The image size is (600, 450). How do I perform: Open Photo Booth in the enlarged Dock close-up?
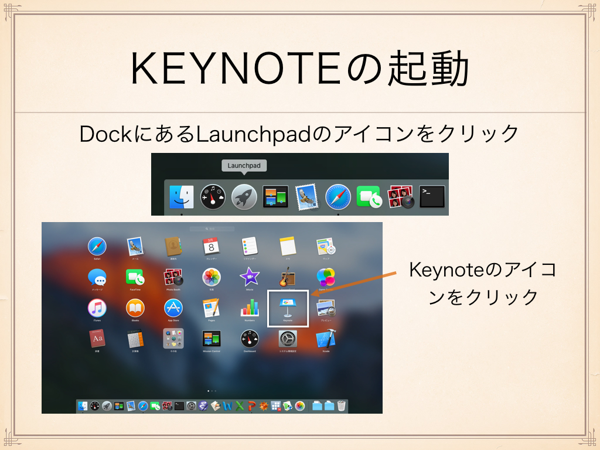(401, 197)
